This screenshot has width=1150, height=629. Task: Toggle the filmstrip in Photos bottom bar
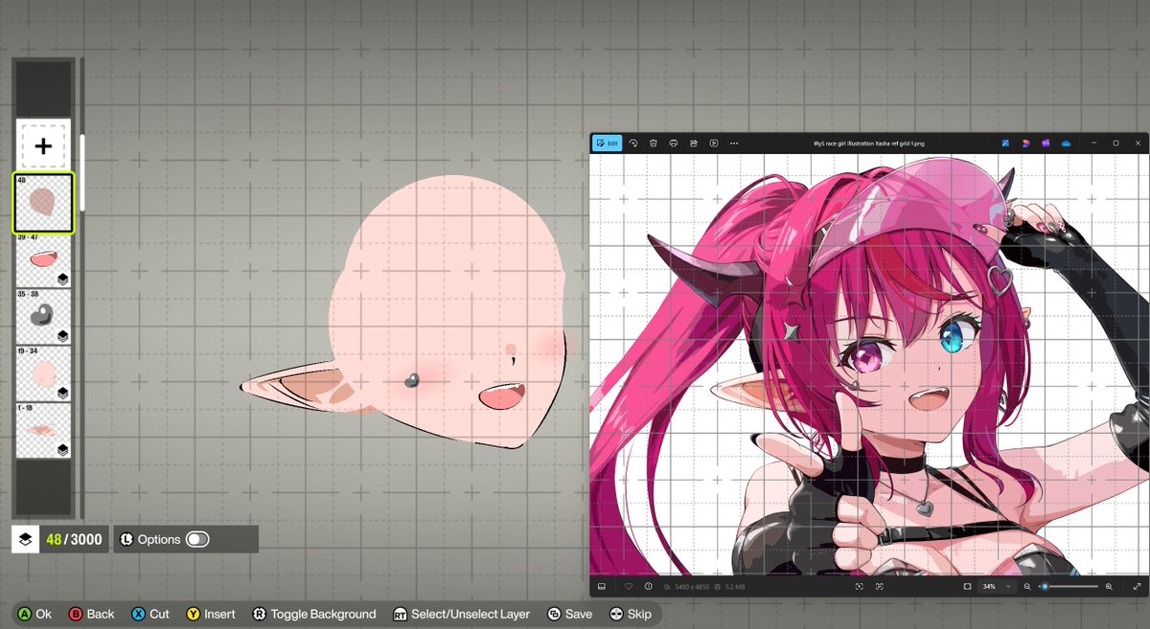tap(602, 586)
